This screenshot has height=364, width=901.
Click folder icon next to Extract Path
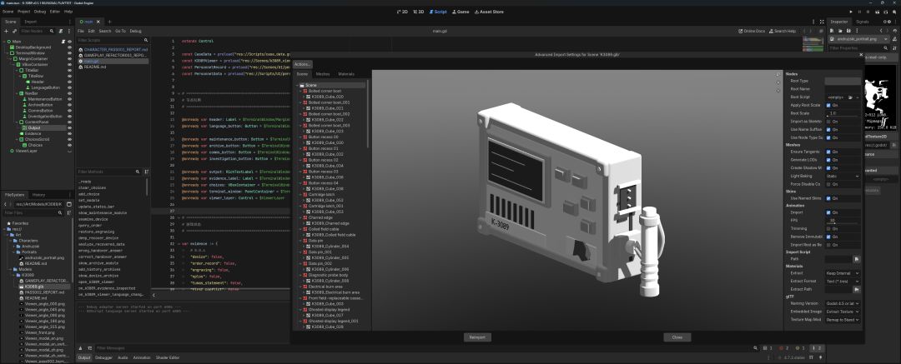[x=856, y=289]
